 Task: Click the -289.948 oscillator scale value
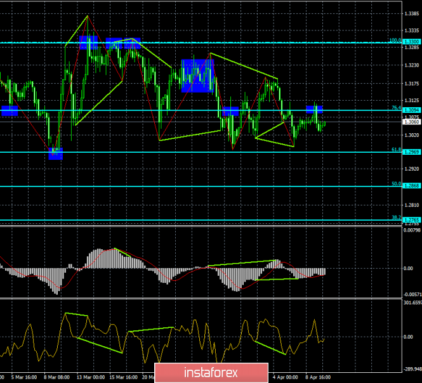411,368
